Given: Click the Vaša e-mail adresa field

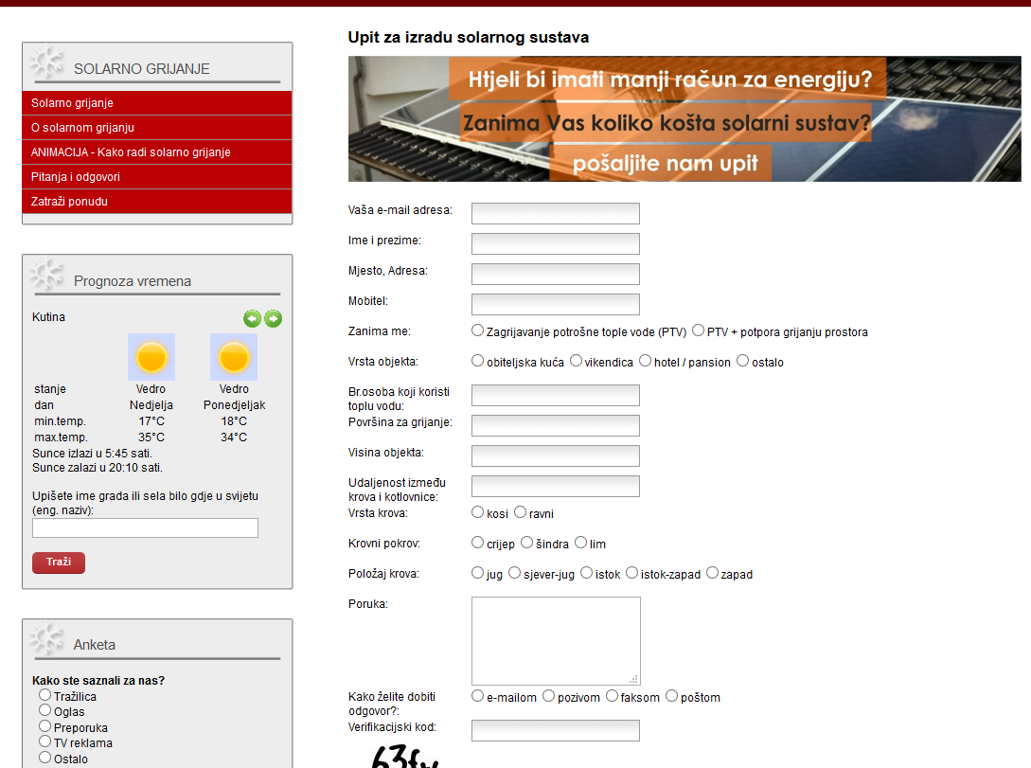Looking at the screenshot, I should click(555, 213).
